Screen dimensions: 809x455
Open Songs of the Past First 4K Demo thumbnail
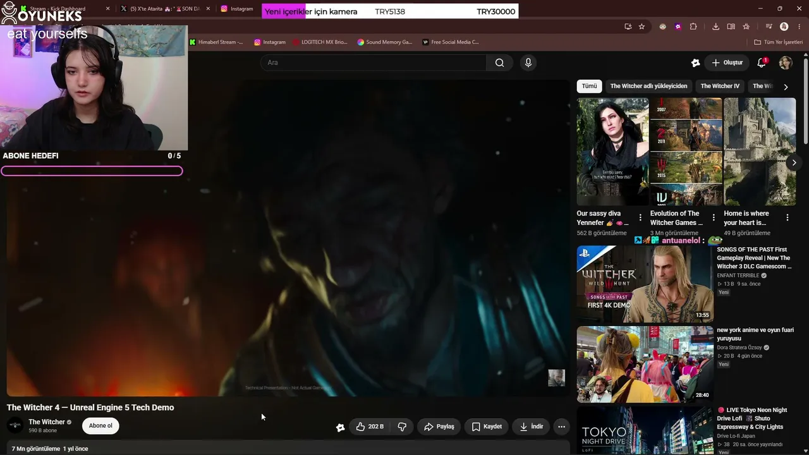[645, 284]
